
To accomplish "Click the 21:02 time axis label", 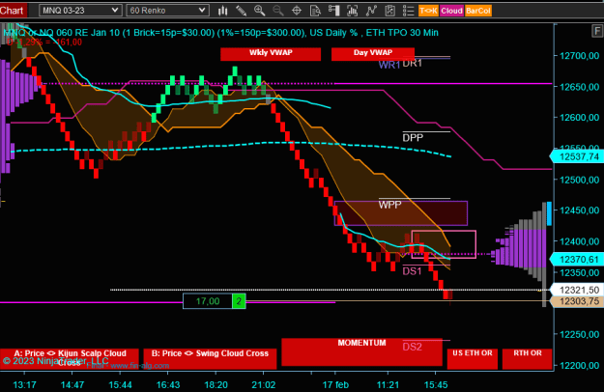I will tap(264, 384).
